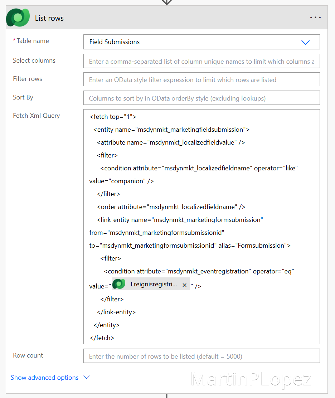Open the ellipsis menu on the List rows card
The width and height of the screenshot is (335, 398).
point(315,17)
